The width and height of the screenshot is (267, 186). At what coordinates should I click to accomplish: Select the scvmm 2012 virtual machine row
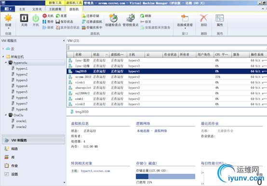point(167,77)
